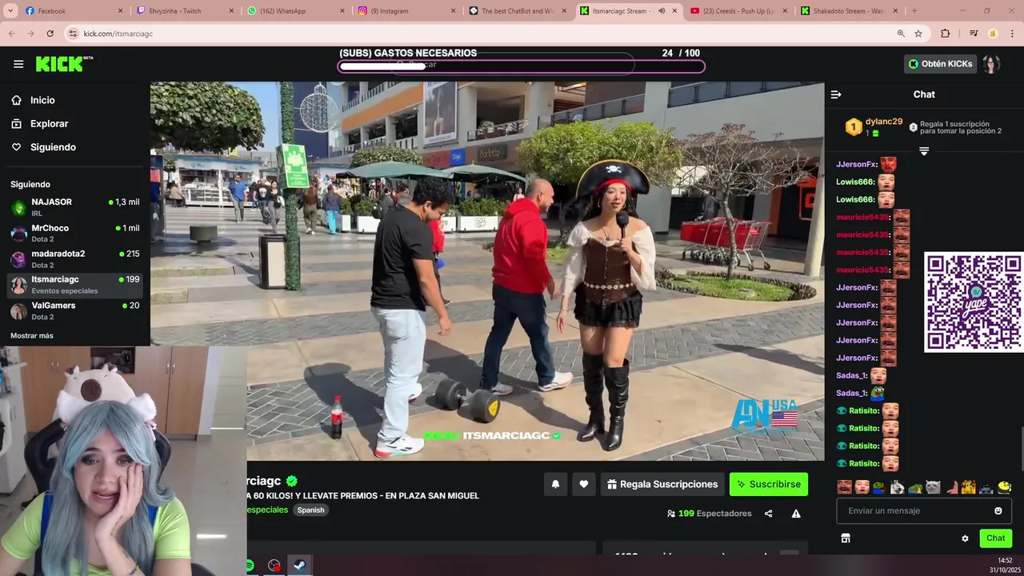Open ValGamers channel in following list
1024x576 pixels.
(x=75, y=310)
